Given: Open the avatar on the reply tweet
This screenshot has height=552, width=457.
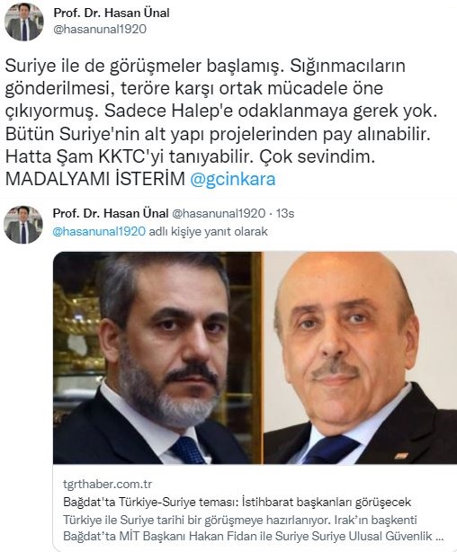Looking at the screenshot, I should pyautogui.click(x=23, y=225).
